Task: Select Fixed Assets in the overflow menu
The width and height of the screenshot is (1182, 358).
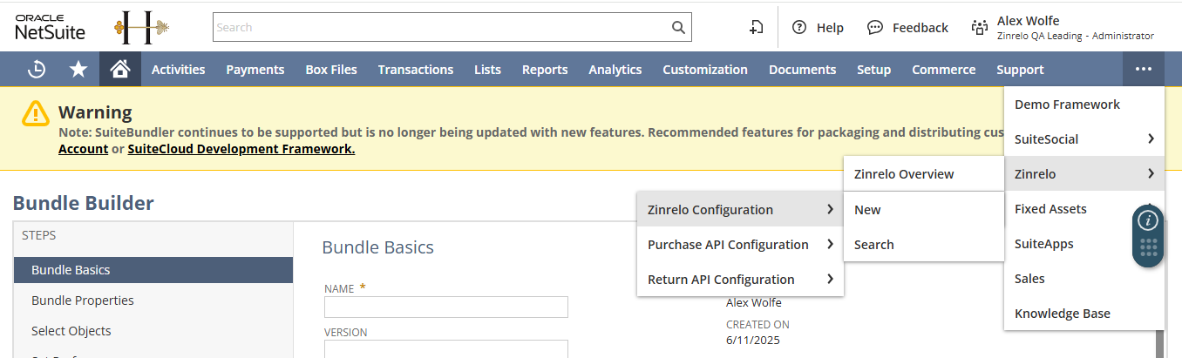Action: pyautogui.click(x=1084, y=208)
